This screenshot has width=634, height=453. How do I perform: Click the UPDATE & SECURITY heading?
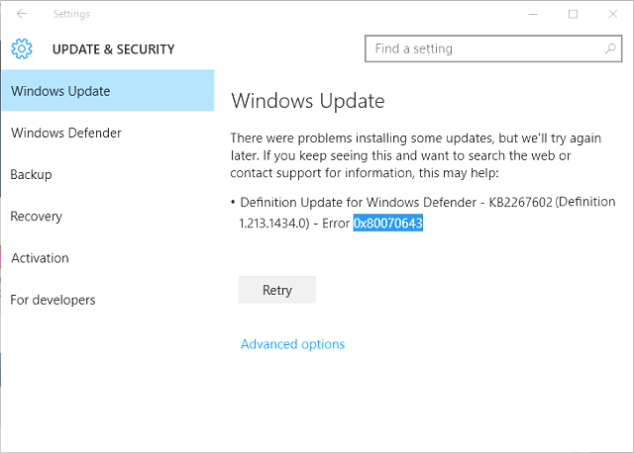coord(114,49)
